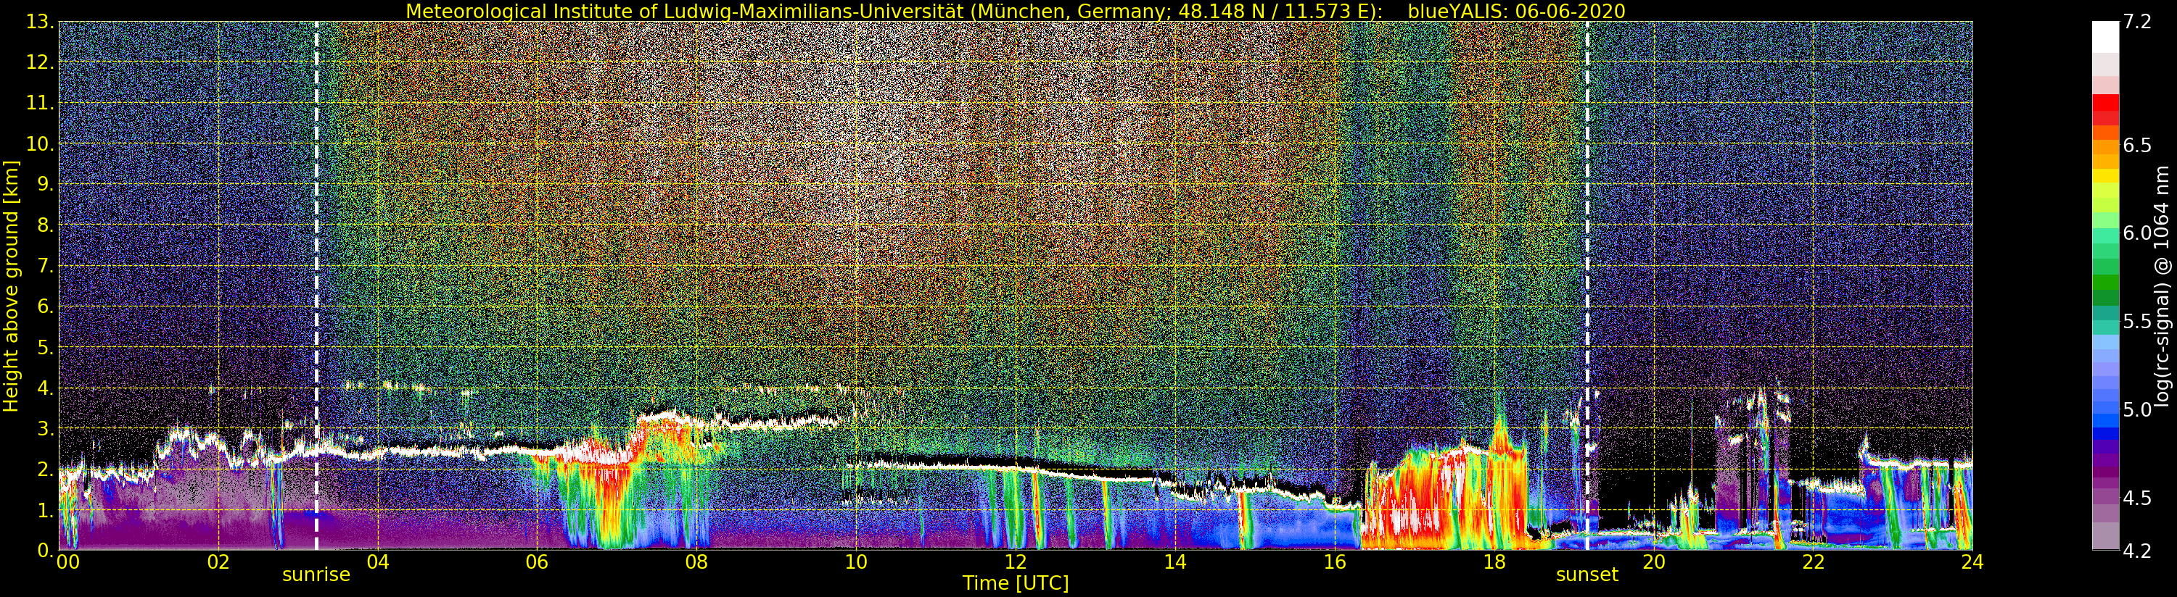Click the height tick label '10.'
The height and width of the screenshot is (597, 2177).
coord(41,143)
